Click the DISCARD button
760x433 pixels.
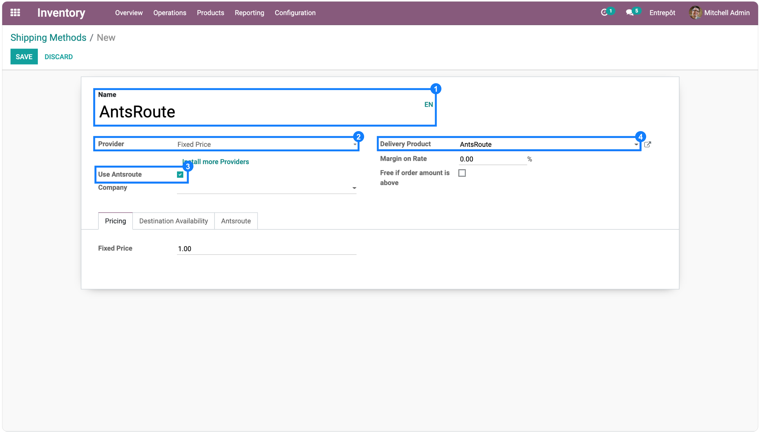coord(59,57)
